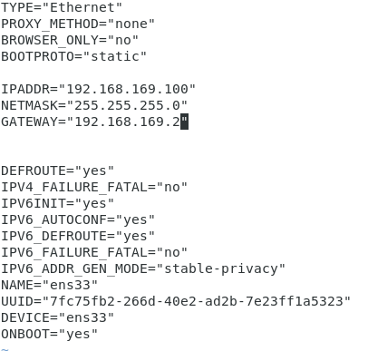Click the IPV6_AUTOCONF="yes" line
The height and width of the screenshot is (351, 368).
(x=78, y=219)
